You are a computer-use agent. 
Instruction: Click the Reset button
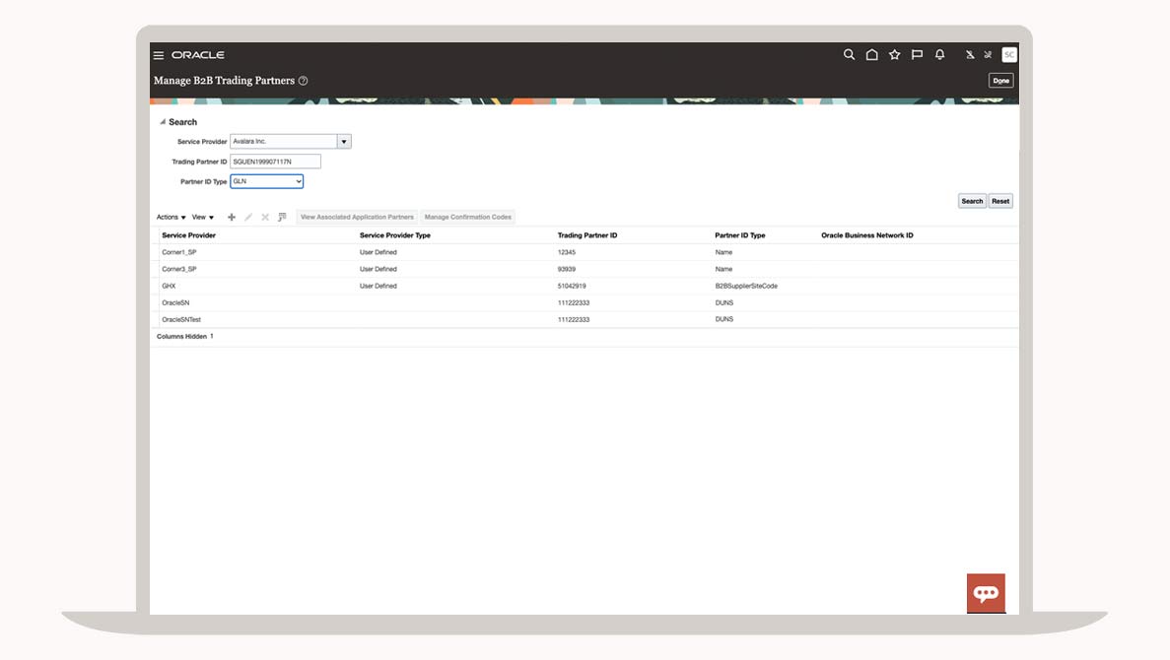[x=1000, y=201]
